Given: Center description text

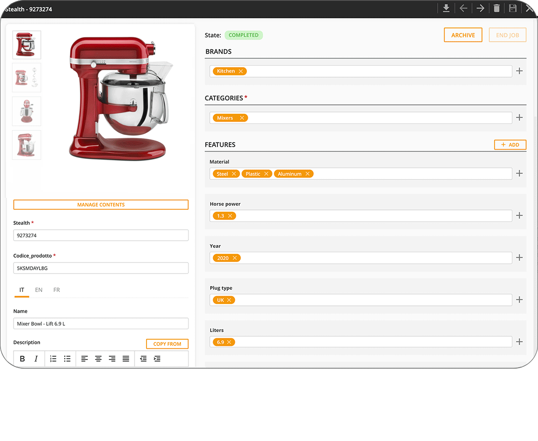Looking at the screenshot, I should pos(98,358).
